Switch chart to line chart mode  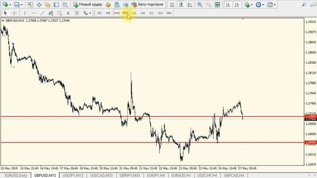(190, 4)
